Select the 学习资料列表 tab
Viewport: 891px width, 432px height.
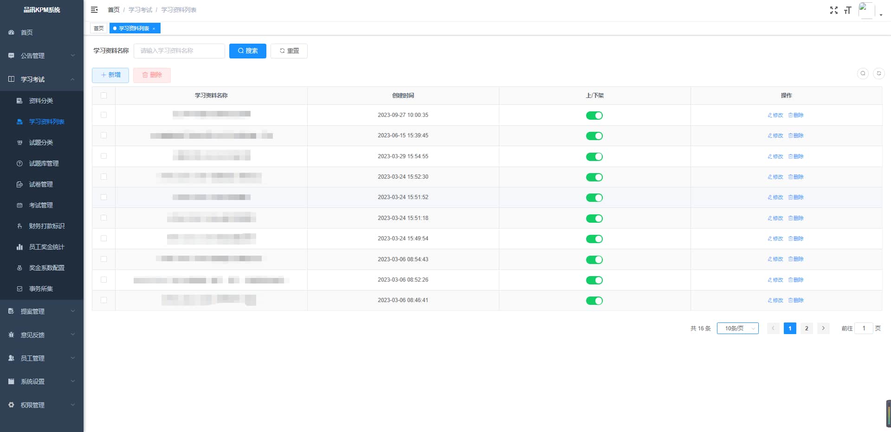click(135, 28)
